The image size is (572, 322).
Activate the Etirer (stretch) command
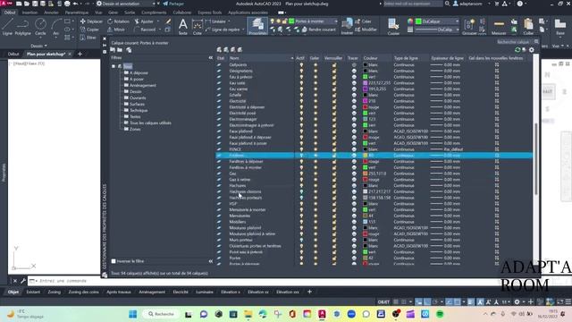[88, 38]
